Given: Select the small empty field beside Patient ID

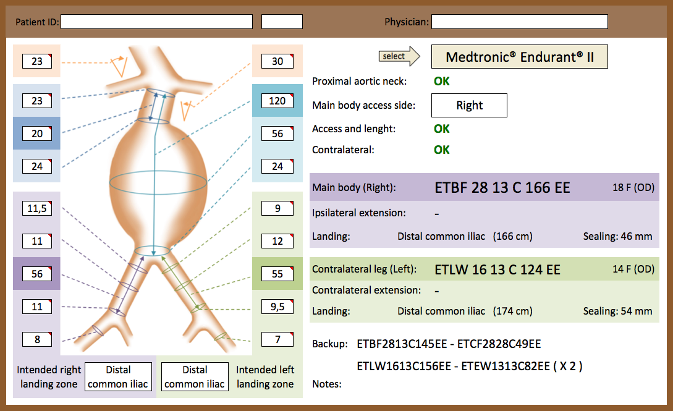Looking at the screenshot, I should [282, 22].
